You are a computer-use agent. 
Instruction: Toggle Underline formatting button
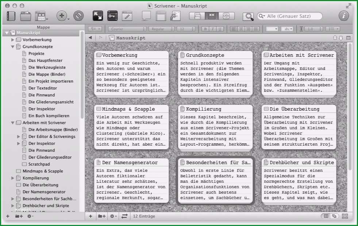(x=220, y=29)
